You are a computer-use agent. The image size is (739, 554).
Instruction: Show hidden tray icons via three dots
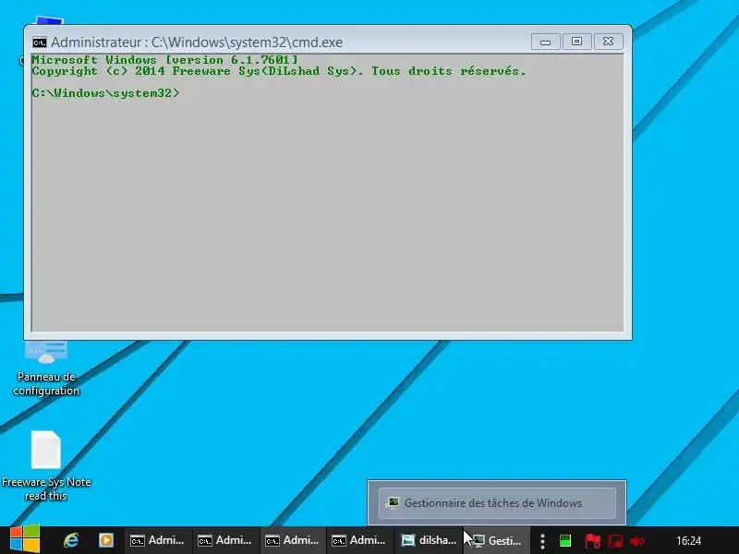click(542, 541)
